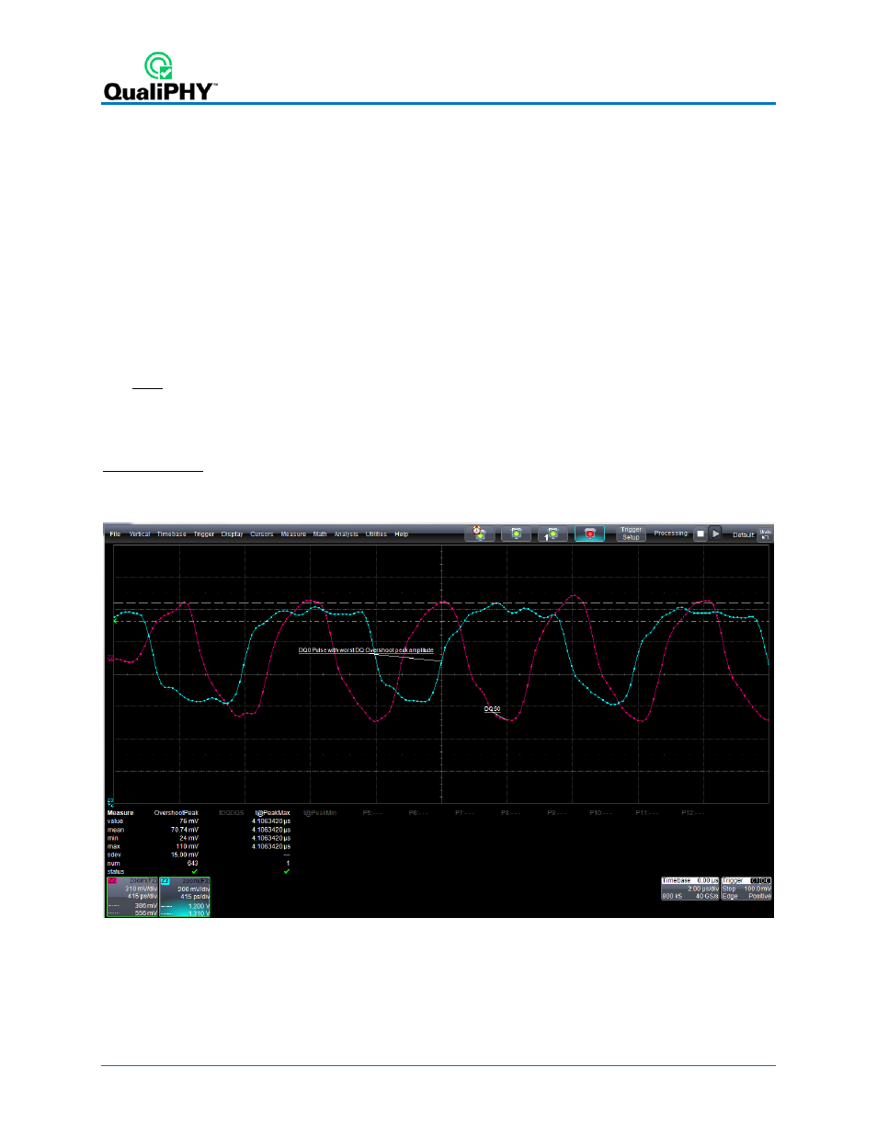Select the t@PeakMin measurement column
Screen dimensions: 877x1136
click(x=320, y=813)
